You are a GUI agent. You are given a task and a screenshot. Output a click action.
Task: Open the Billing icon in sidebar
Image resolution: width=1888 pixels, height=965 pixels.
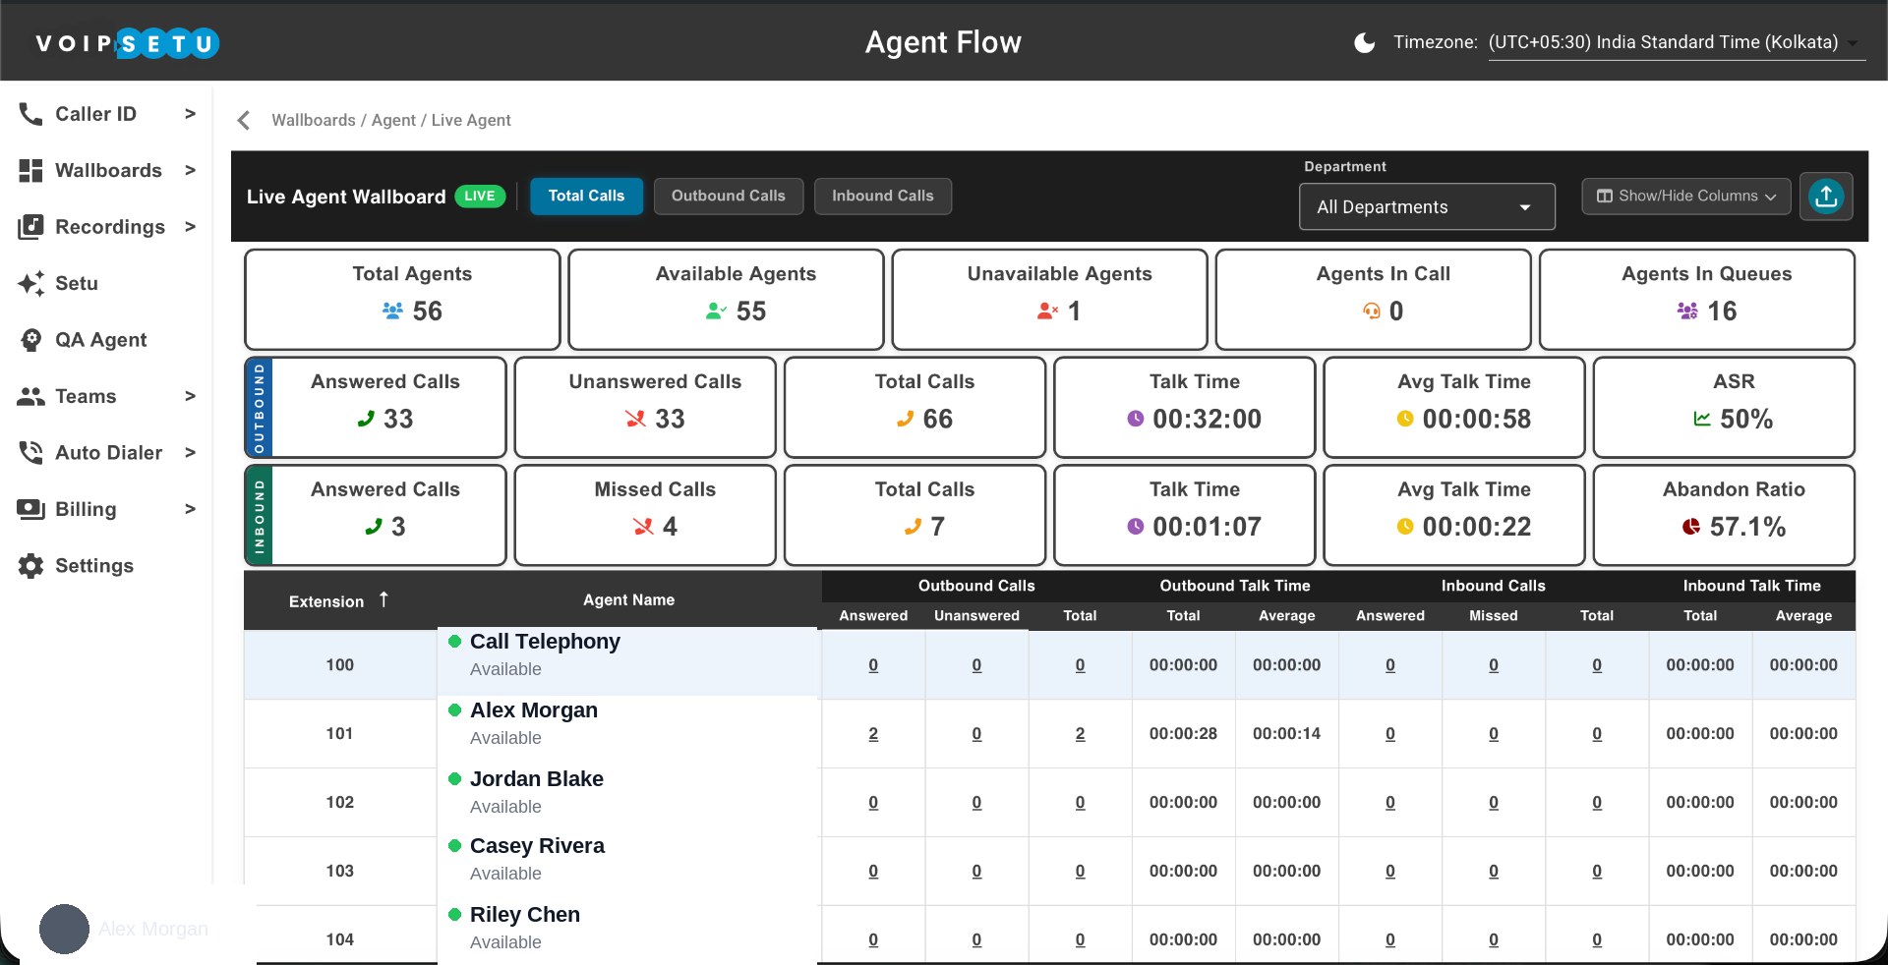30,509
